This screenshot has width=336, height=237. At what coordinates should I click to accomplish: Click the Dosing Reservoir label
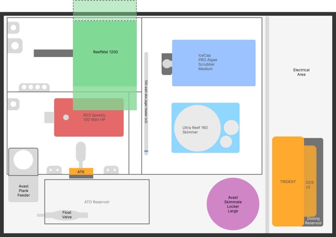[x=313, y=221]
